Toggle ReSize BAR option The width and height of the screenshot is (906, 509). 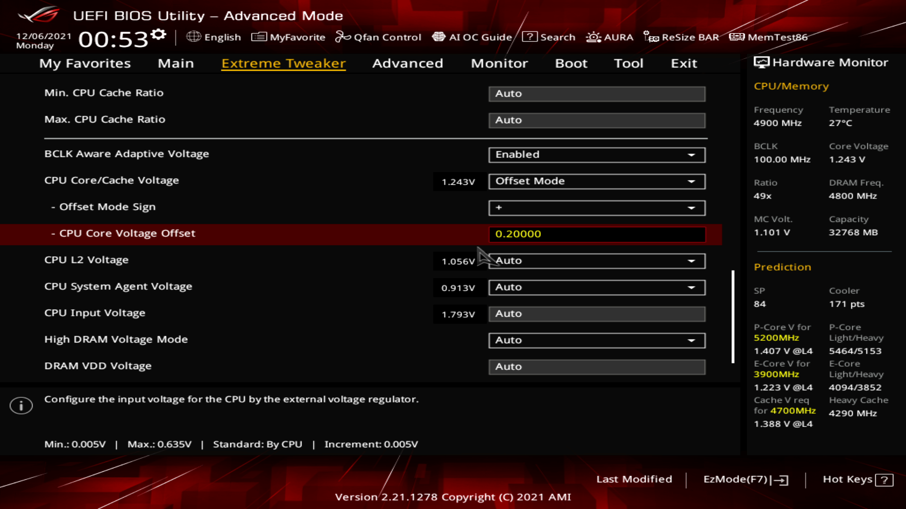[x=681, y=37]
